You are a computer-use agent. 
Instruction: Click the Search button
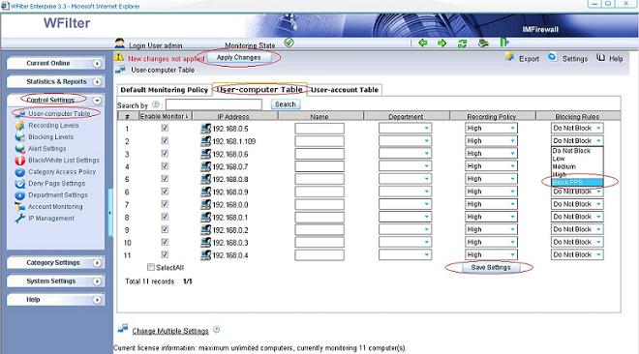tap(286, 104)
